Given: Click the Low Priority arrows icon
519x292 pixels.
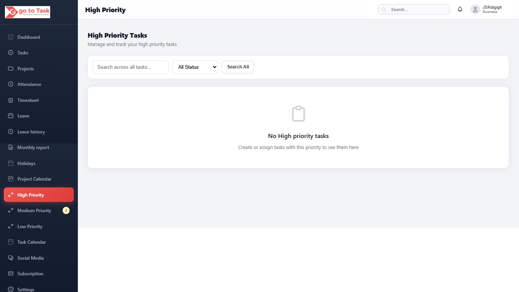Looking at the screenshot, I should pos(11,226).
